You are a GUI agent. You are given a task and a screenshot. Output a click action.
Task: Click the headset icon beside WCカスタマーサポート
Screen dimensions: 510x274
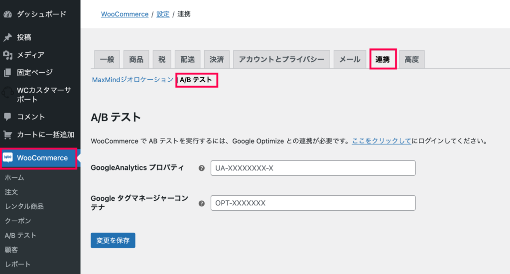pyautogui.click(x=7, y=93)
